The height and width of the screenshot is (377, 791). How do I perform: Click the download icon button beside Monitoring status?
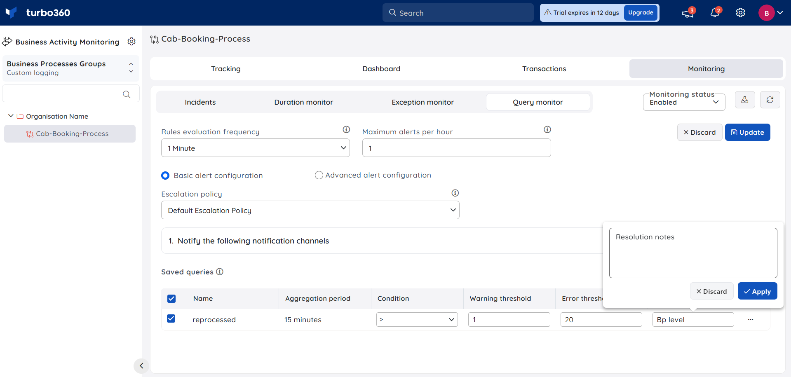[x=745, y=100]
